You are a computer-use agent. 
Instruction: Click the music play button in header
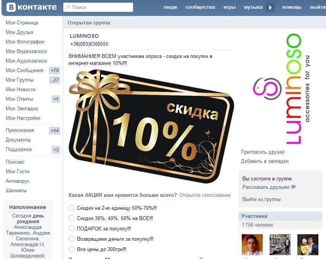(270, 8)
